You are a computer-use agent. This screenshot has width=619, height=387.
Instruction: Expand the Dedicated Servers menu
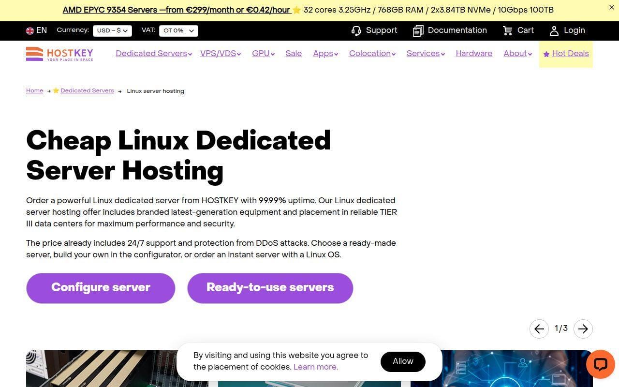(x=154, y=54)
